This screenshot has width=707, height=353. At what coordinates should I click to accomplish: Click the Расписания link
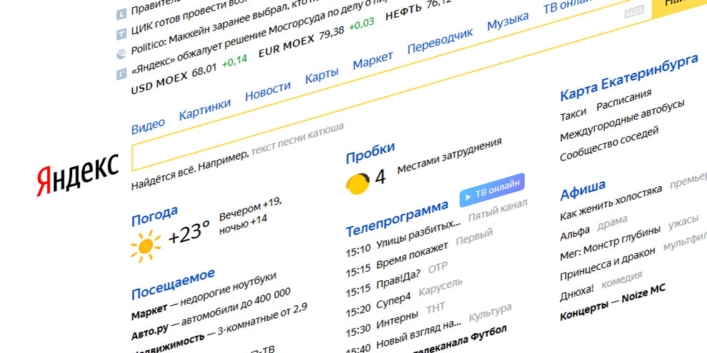click(x=624, y=99)
